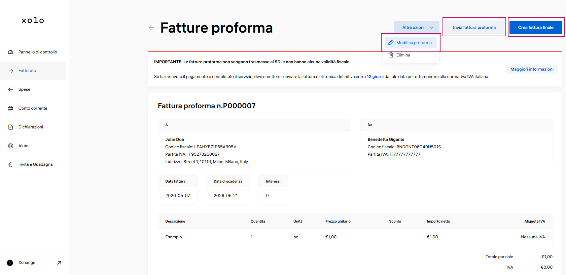The width and height of the screenshot is (566, 275).
Task: Click the xolo logo
Action: point(33,21)
